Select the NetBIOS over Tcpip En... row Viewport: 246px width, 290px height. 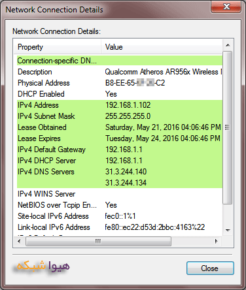120,205
